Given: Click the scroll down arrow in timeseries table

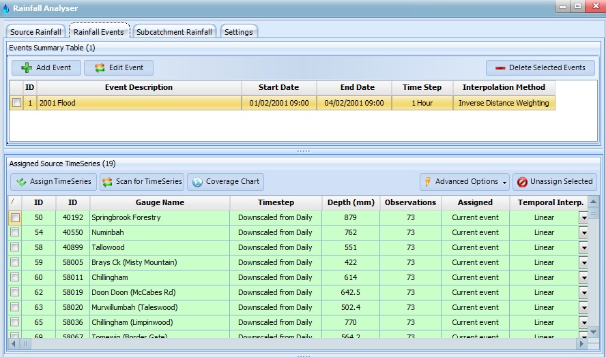Looking at the screenshot, I should point(593,332).
